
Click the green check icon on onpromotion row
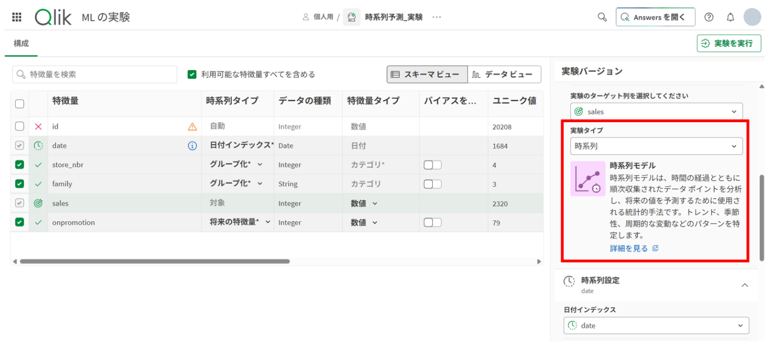(38, 222)
